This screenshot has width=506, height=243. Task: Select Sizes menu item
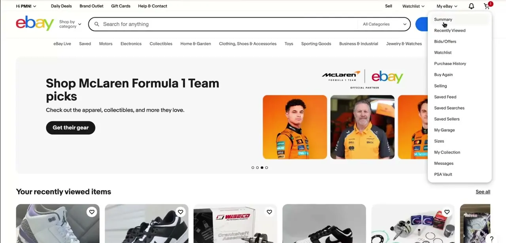439,141
